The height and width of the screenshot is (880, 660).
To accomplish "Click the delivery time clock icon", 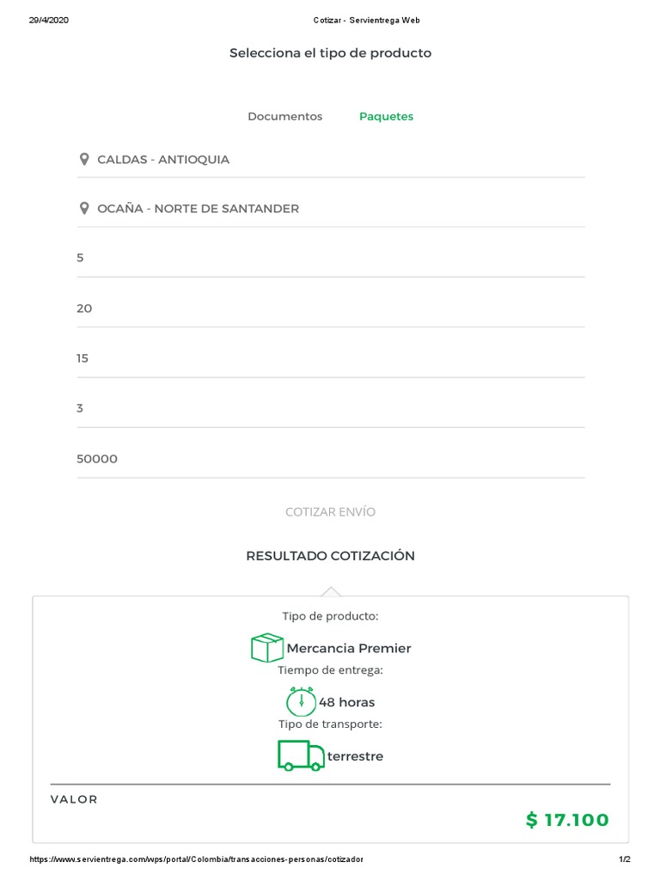I will (x=301, y=701).
